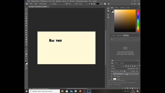Open the Type tool preset picker arrow
This screenshot has width=165, height=93.
(x=33, y=4)
